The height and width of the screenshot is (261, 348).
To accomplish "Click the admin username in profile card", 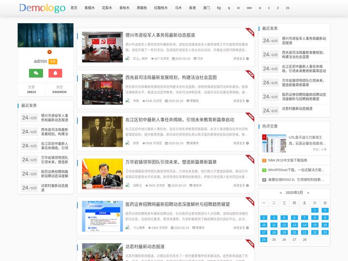I will coord(41,61).
